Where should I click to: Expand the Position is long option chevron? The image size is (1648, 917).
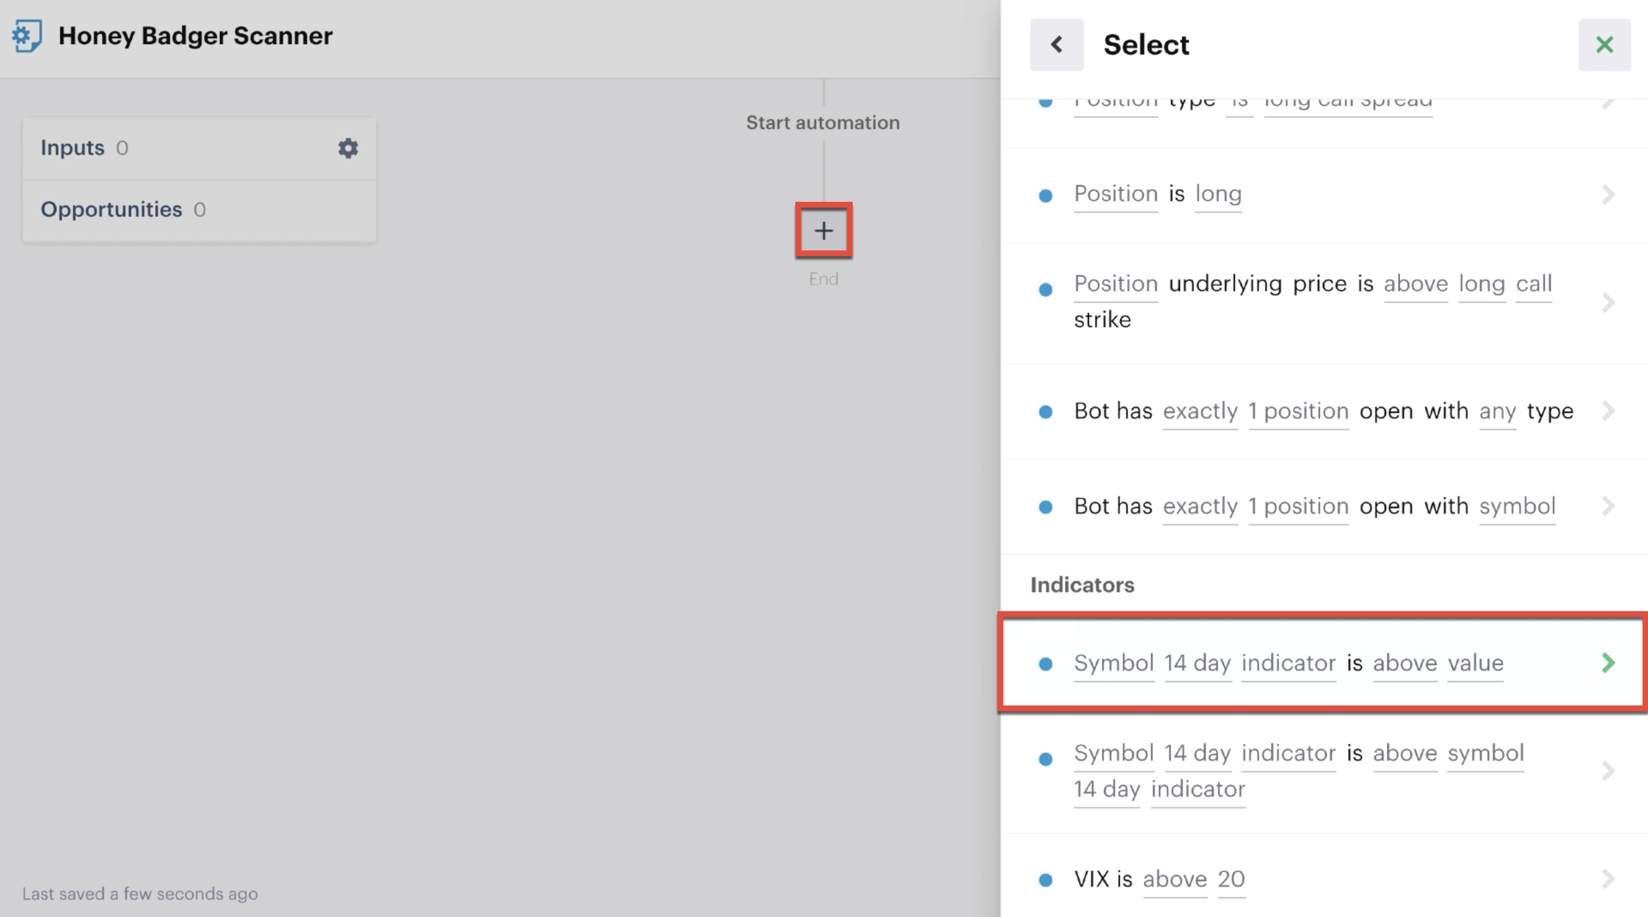tap(1608, 194)
